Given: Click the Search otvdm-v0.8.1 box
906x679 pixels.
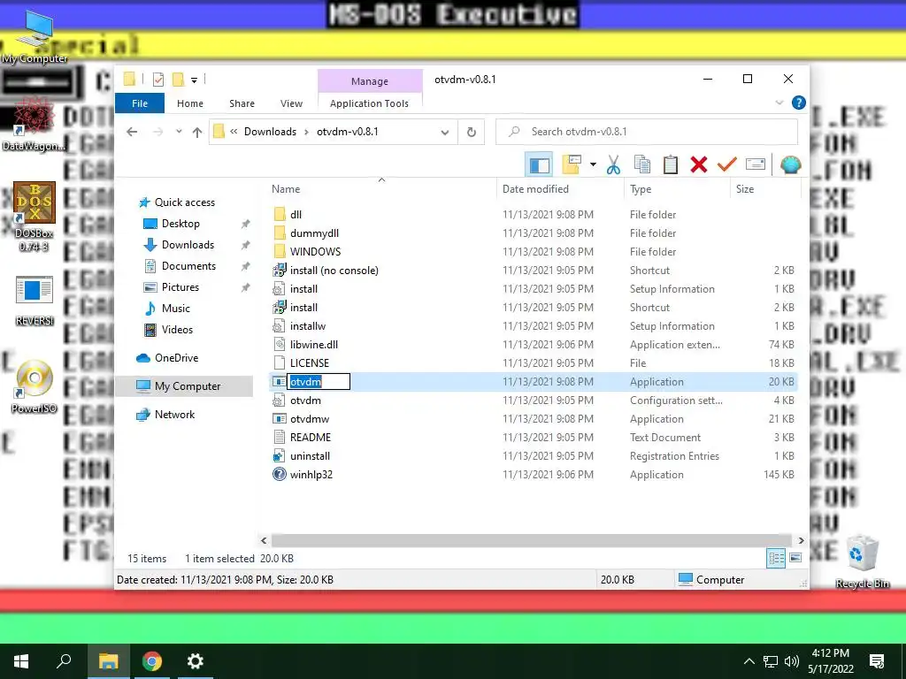Looking at the screenshot, I should (x=647, y=132).
